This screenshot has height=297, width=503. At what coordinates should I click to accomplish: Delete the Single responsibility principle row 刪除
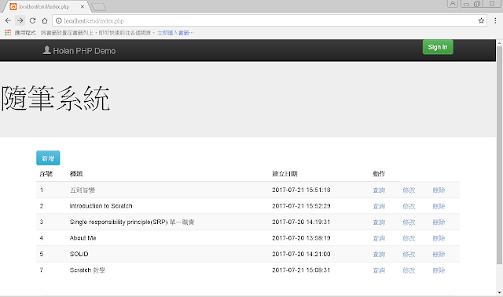pos(439,223)
